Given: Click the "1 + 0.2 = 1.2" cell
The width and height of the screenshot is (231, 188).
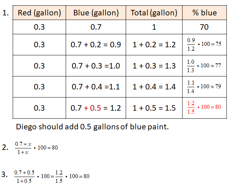Looking at the screenshot, I should click(x=154, y=45).
